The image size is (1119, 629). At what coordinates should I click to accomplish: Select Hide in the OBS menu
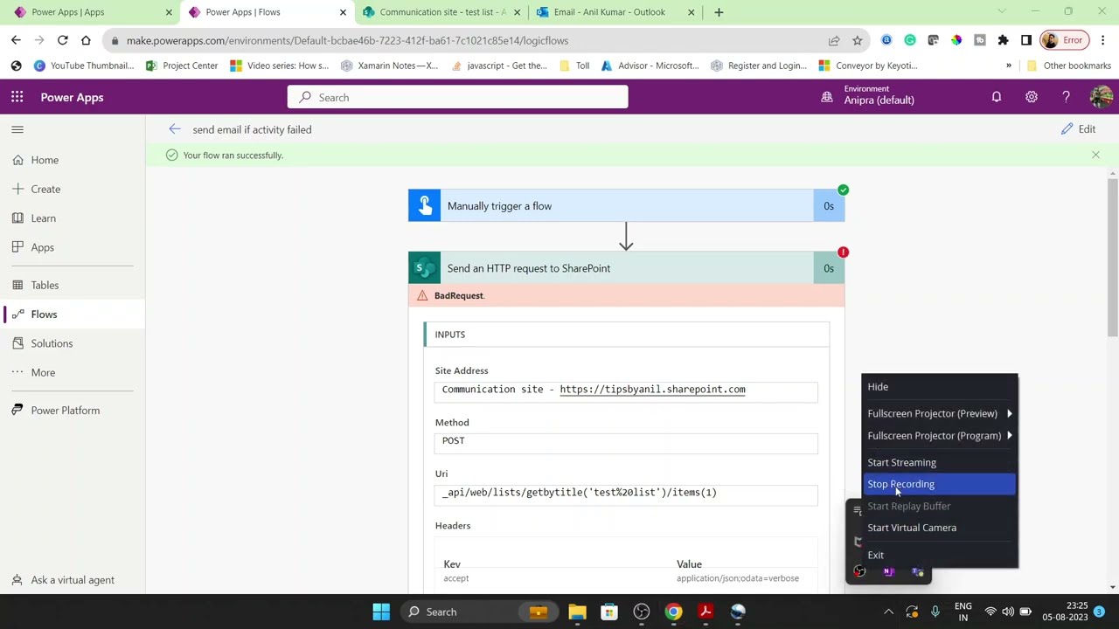939,386
